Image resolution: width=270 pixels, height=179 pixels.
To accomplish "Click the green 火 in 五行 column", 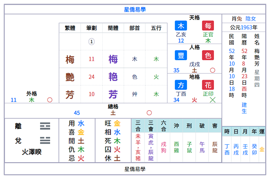I will 156,77.
